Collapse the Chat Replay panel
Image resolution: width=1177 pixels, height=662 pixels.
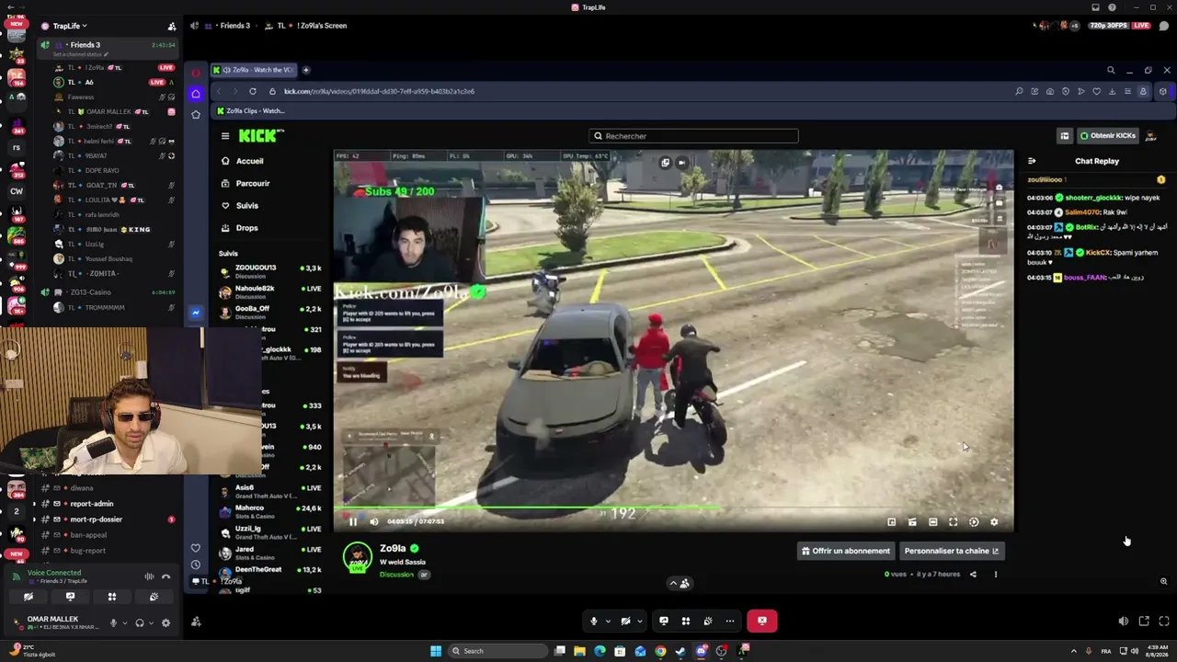click(1032, 161)
